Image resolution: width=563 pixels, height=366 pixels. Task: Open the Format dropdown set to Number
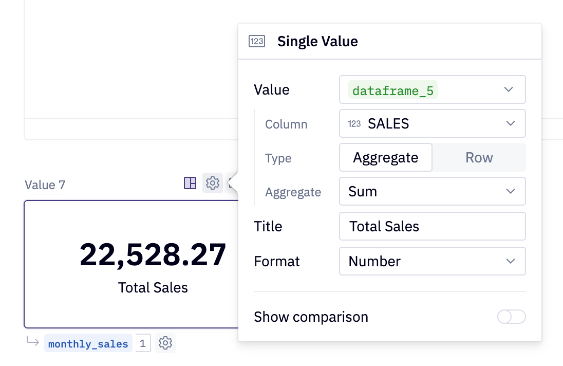coord(432,262)
